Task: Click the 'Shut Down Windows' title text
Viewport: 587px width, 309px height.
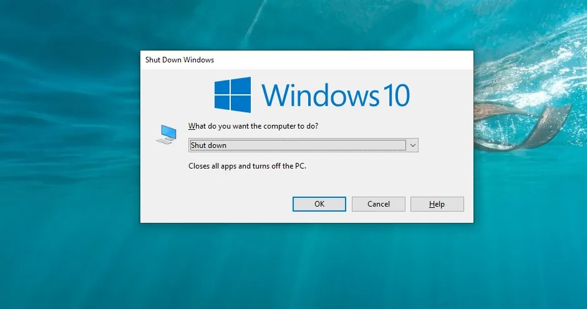Action: click(x=180, y=60)
